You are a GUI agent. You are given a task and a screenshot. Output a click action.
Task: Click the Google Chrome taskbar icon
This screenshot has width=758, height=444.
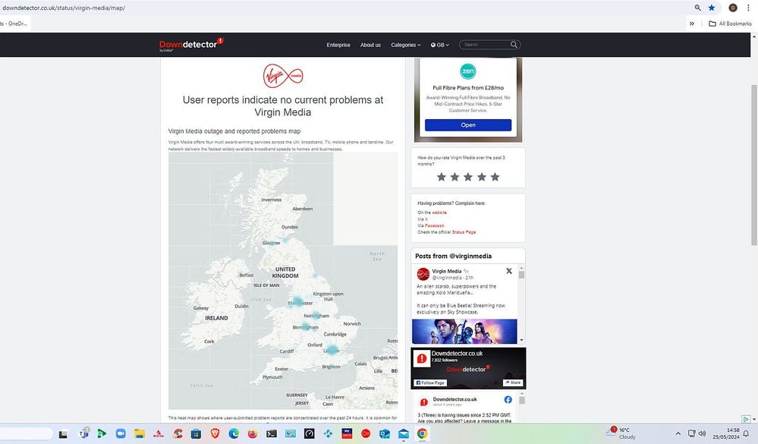tap(422, 434)
